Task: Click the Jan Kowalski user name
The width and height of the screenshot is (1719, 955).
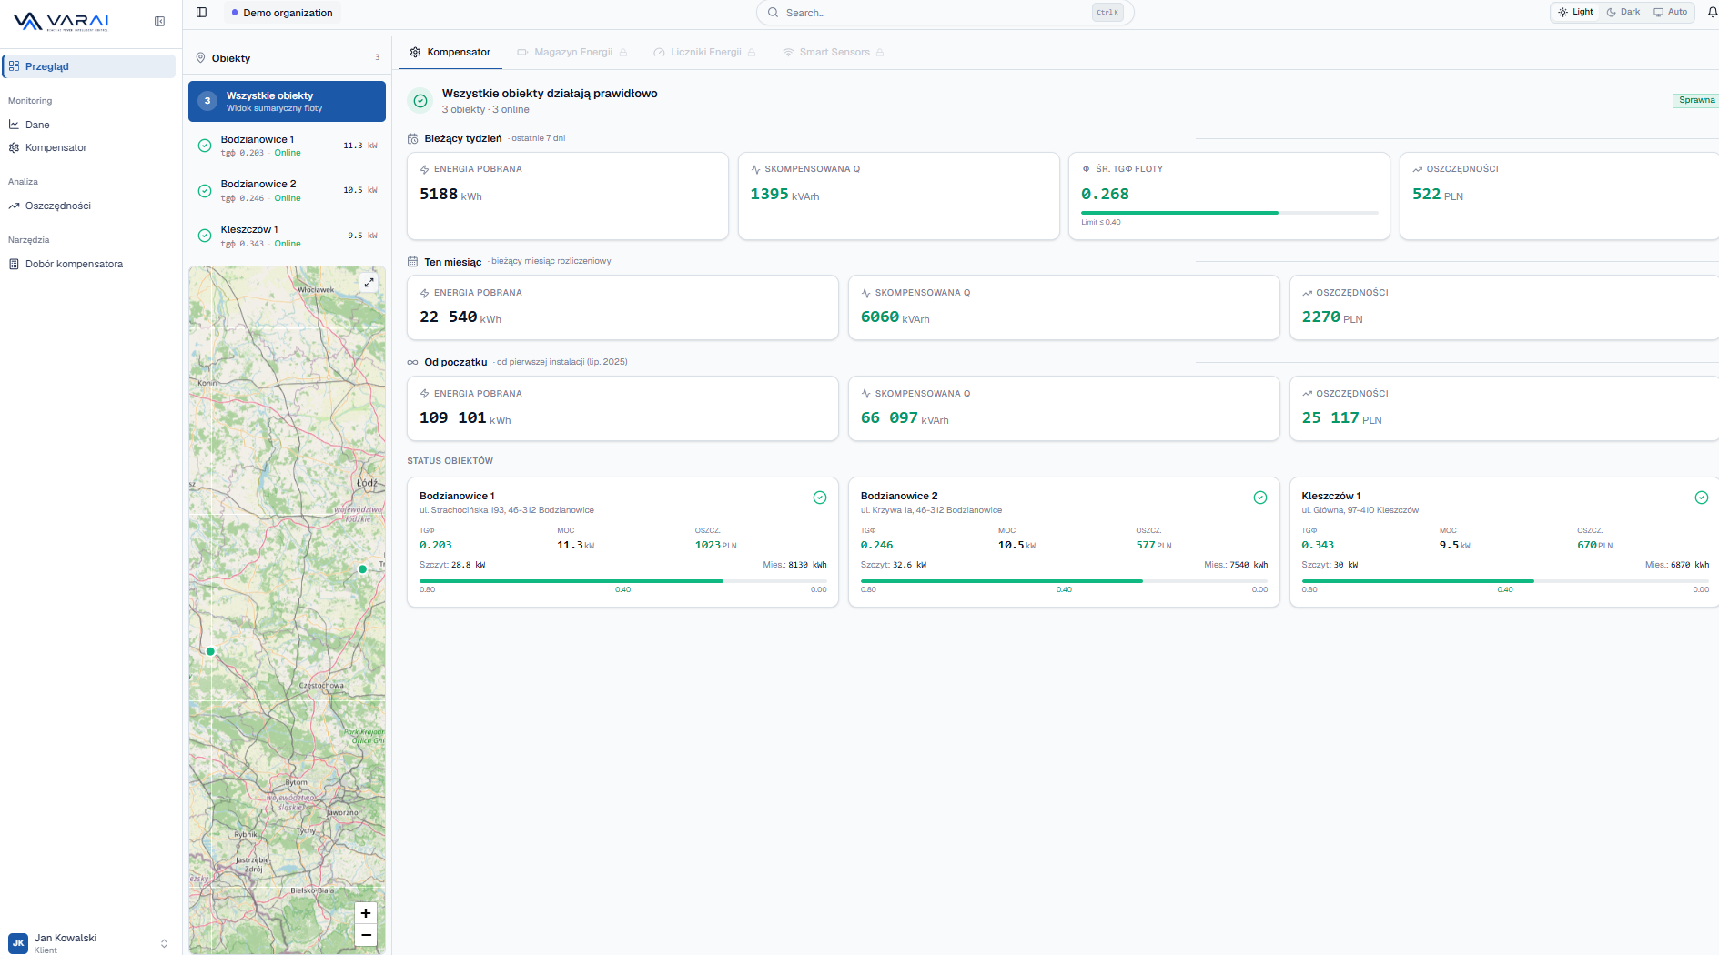Action: pyautogui.click(x=66, y=938)
